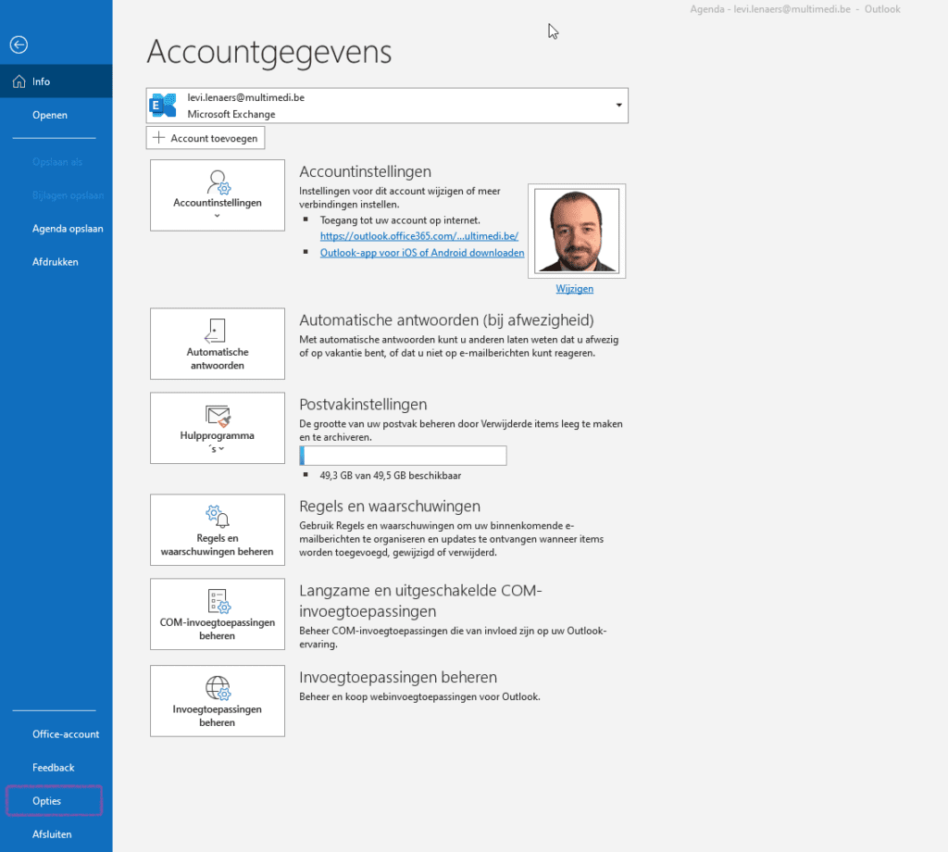The image size is (948, 852).
Task: Click Invoegtoepassingen beheren button label
Action: click(x=217, y=715)
